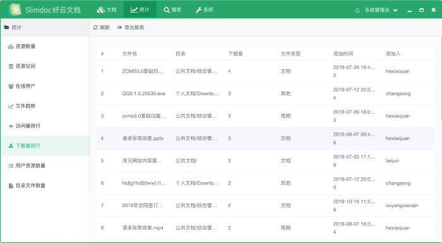The image size is (442, 243).
Task: Click the 文件名 column header
Action: pyautogui.click(x=129, y=54)
